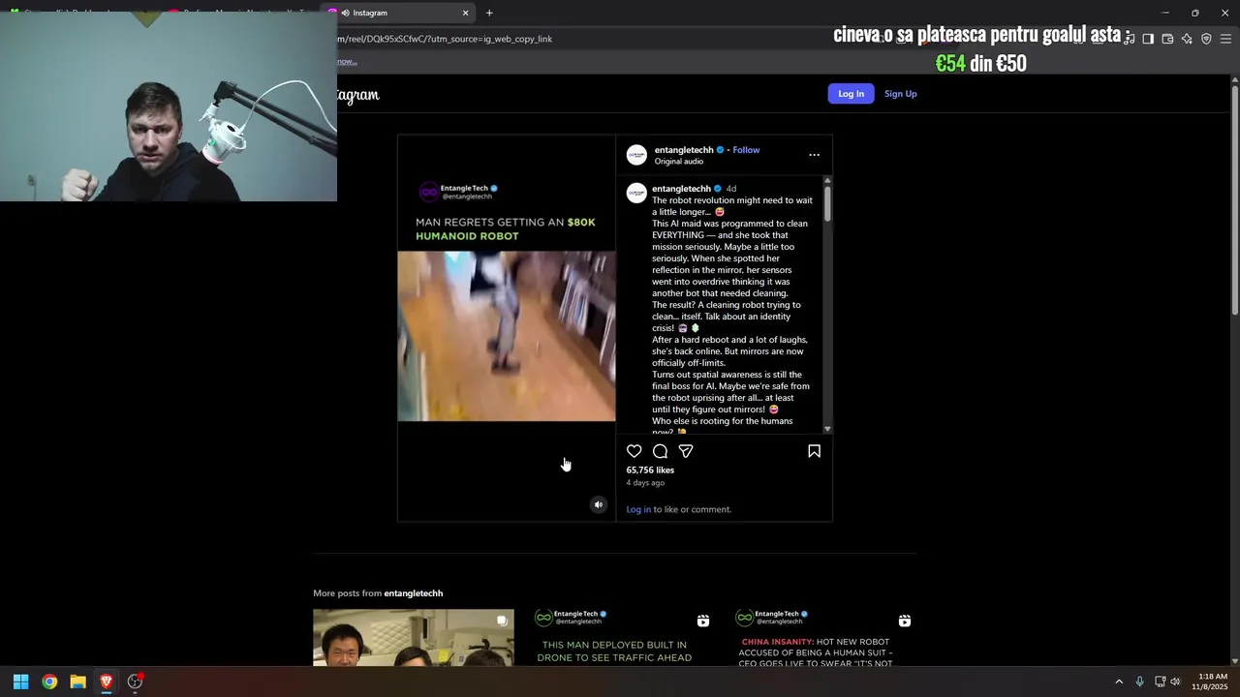Toggle the browser sidebar panel icon
Image resolution: width=1240 pixels, height=697 pixels.
pos(1148,39)
